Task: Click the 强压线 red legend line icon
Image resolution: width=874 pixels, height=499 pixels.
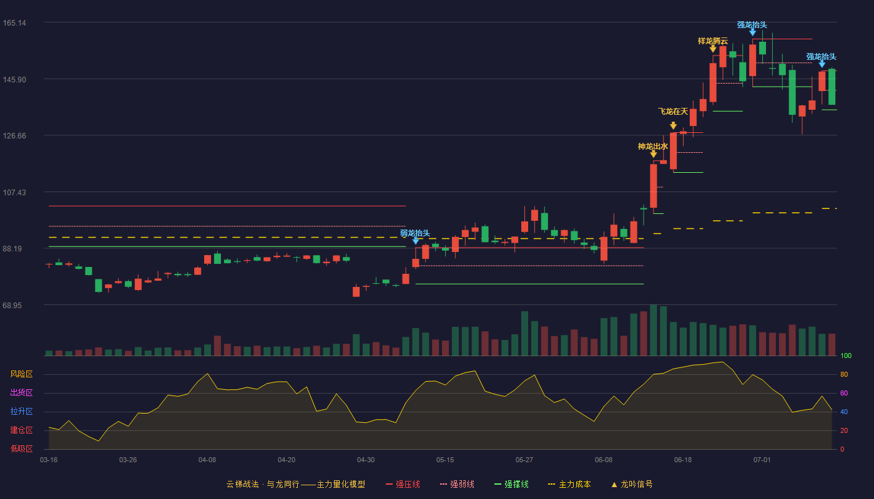Action: (389, 484)
